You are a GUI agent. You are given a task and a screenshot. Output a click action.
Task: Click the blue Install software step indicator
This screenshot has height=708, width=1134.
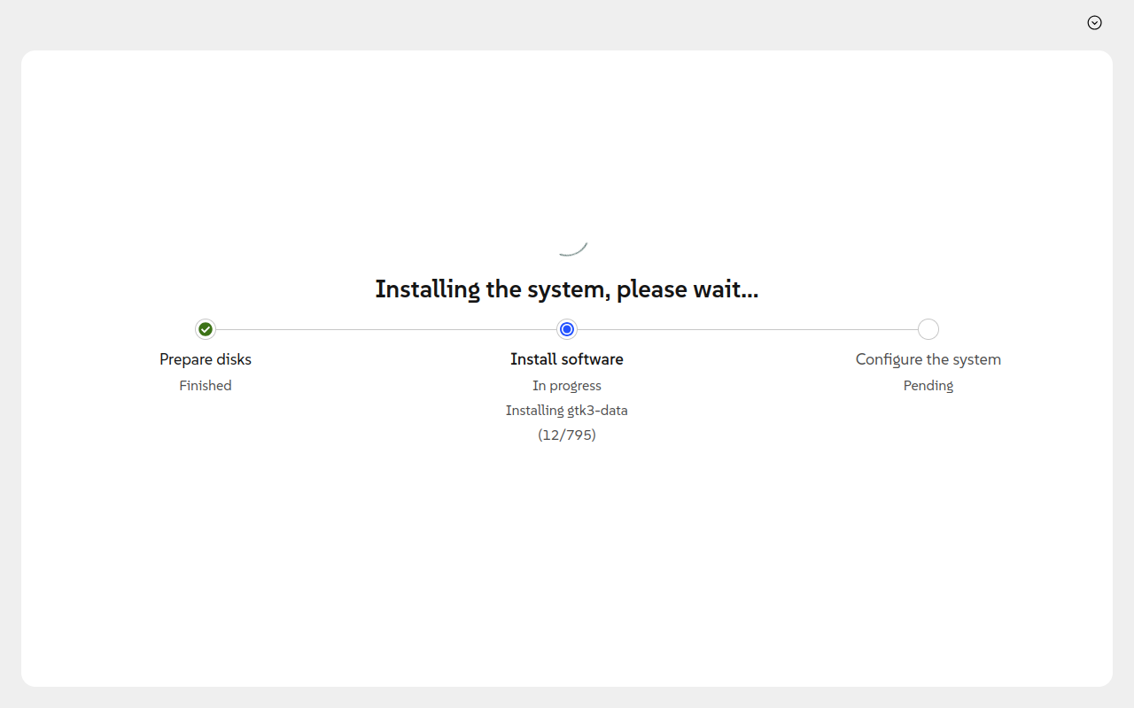[x=567, y=329]
